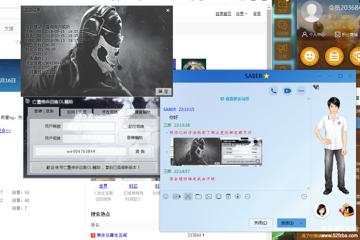Click the 欢迎使用 status bar button
The width and height of the screenshot is (360, 240).
93,168
